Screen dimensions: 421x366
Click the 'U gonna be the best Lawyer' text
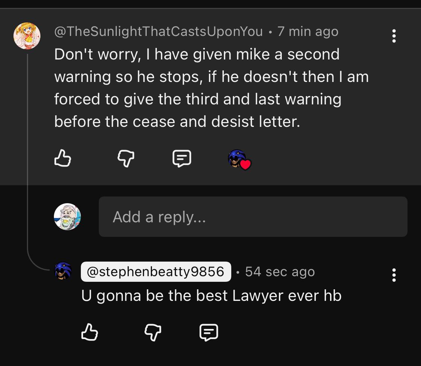(211, 296)
